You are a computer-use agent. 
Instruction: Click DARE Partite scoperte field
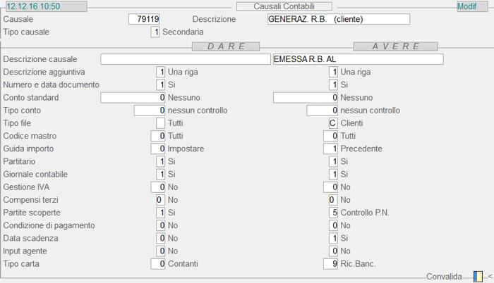click(x=160, y=213)
